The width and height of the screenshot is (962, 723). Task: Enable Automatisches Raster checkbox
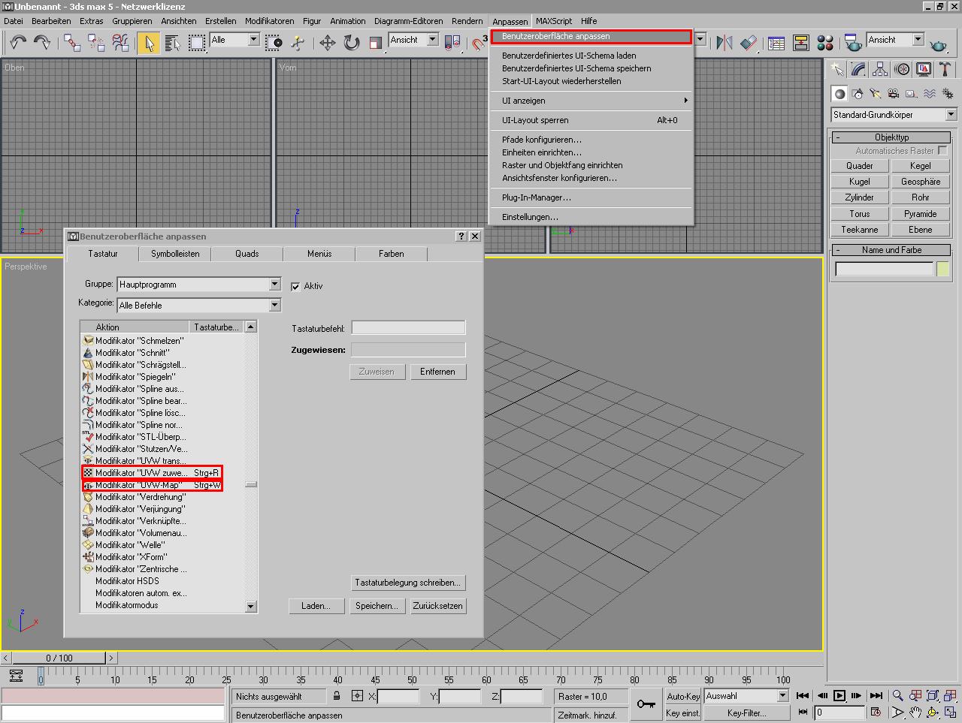coord(942,151)
